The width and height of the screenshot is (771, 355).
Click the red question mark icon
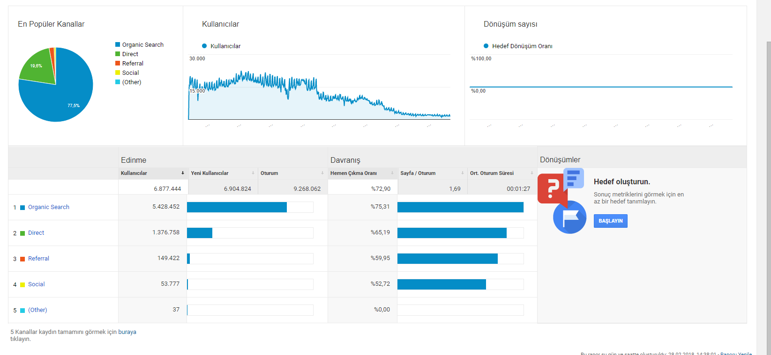pyautogui.click(x=552, y=189)
